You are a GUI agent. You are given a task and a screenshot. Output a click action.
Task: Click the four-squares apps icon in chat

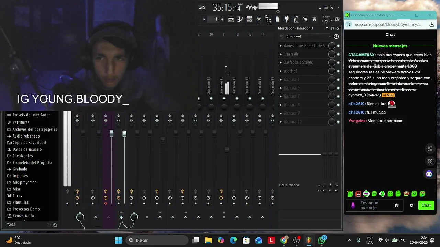pos(430,161)
